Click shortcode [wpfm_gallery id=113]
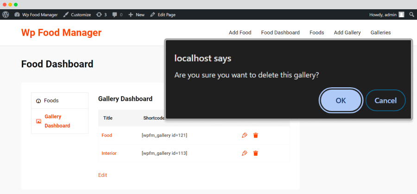417x194 pixels. tap(164, 153)
